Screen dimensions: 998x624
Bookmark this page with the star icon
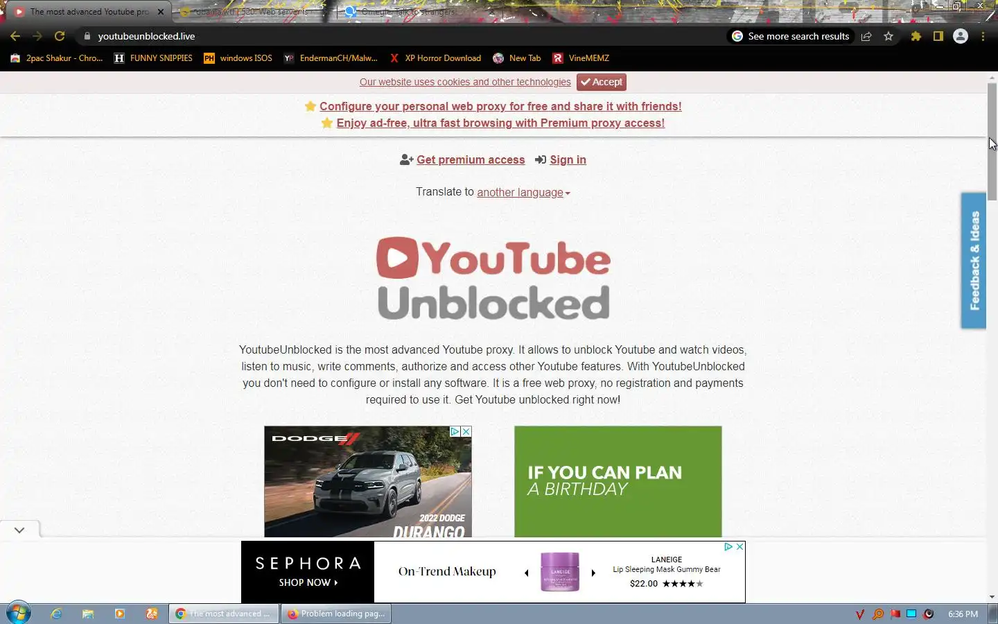pyautogui.click(x=888, y=36)
